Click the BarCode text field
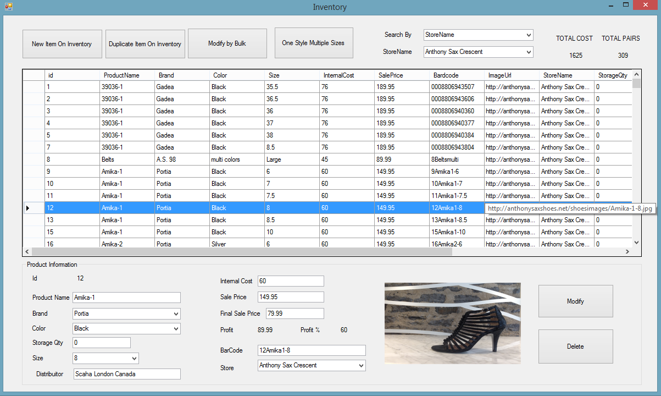This screenshot has width=661, height=396. [312, 350]
